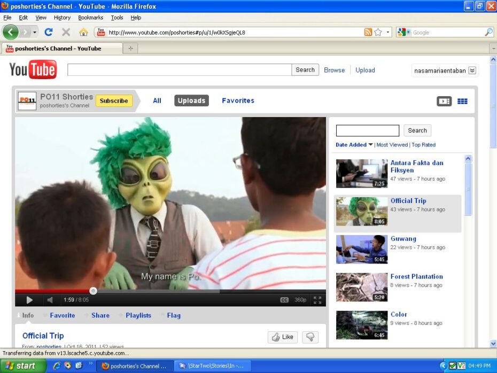
Task: Enter fullscreen mode in video player
Action: 317,300
